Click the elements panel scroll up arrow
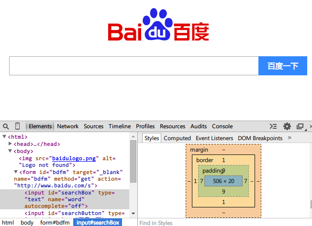Image resolution: width=312 pixels, height=226 pixels. 134,136
